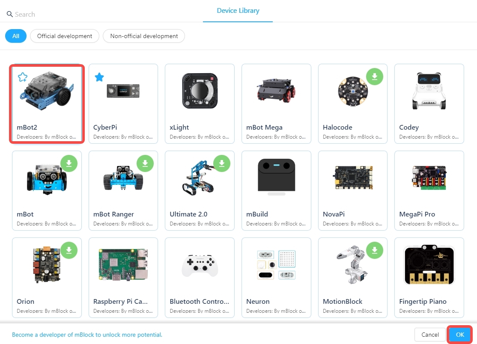Click the download icon on mBot card
This screenshot has width=477, height=344.
[69, 163]
